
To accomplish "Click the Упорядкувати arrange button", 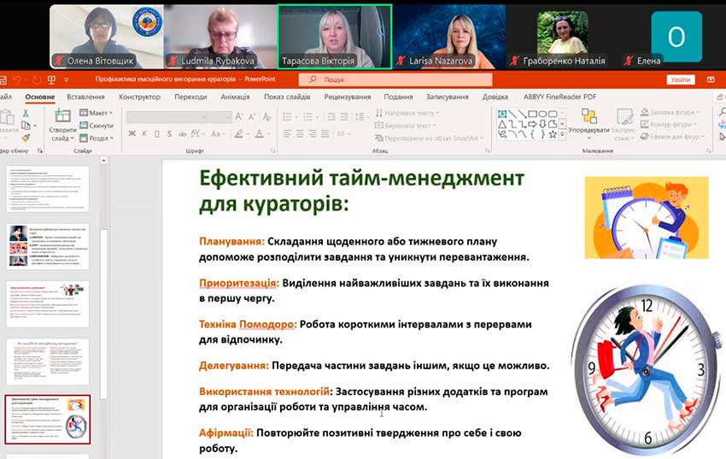I will coord(589,123).
